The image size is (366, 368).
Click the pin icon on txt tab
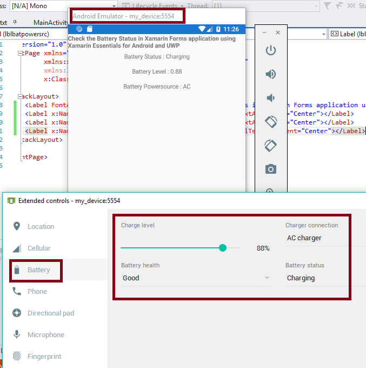pyautogui.click(x=15, y=22)
